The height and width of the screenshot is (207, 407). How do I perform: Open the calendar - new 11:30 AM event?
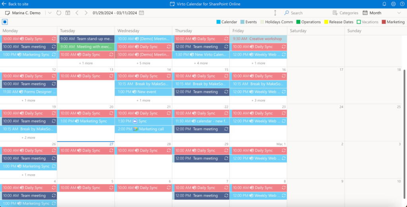[x=201, y=121]
